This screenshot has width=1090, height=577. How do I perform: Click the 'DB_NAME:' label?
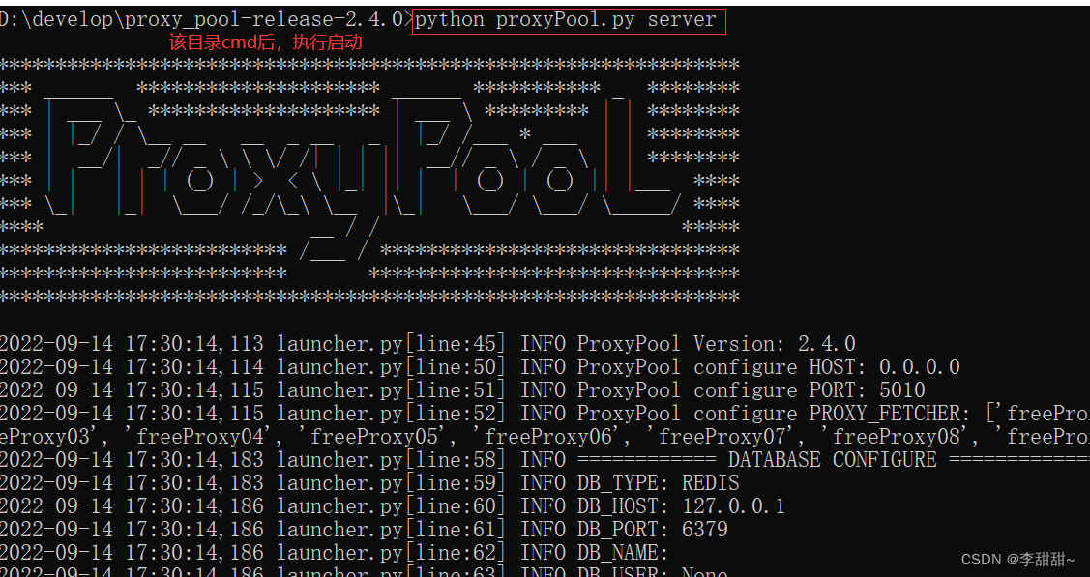[623, 553]
